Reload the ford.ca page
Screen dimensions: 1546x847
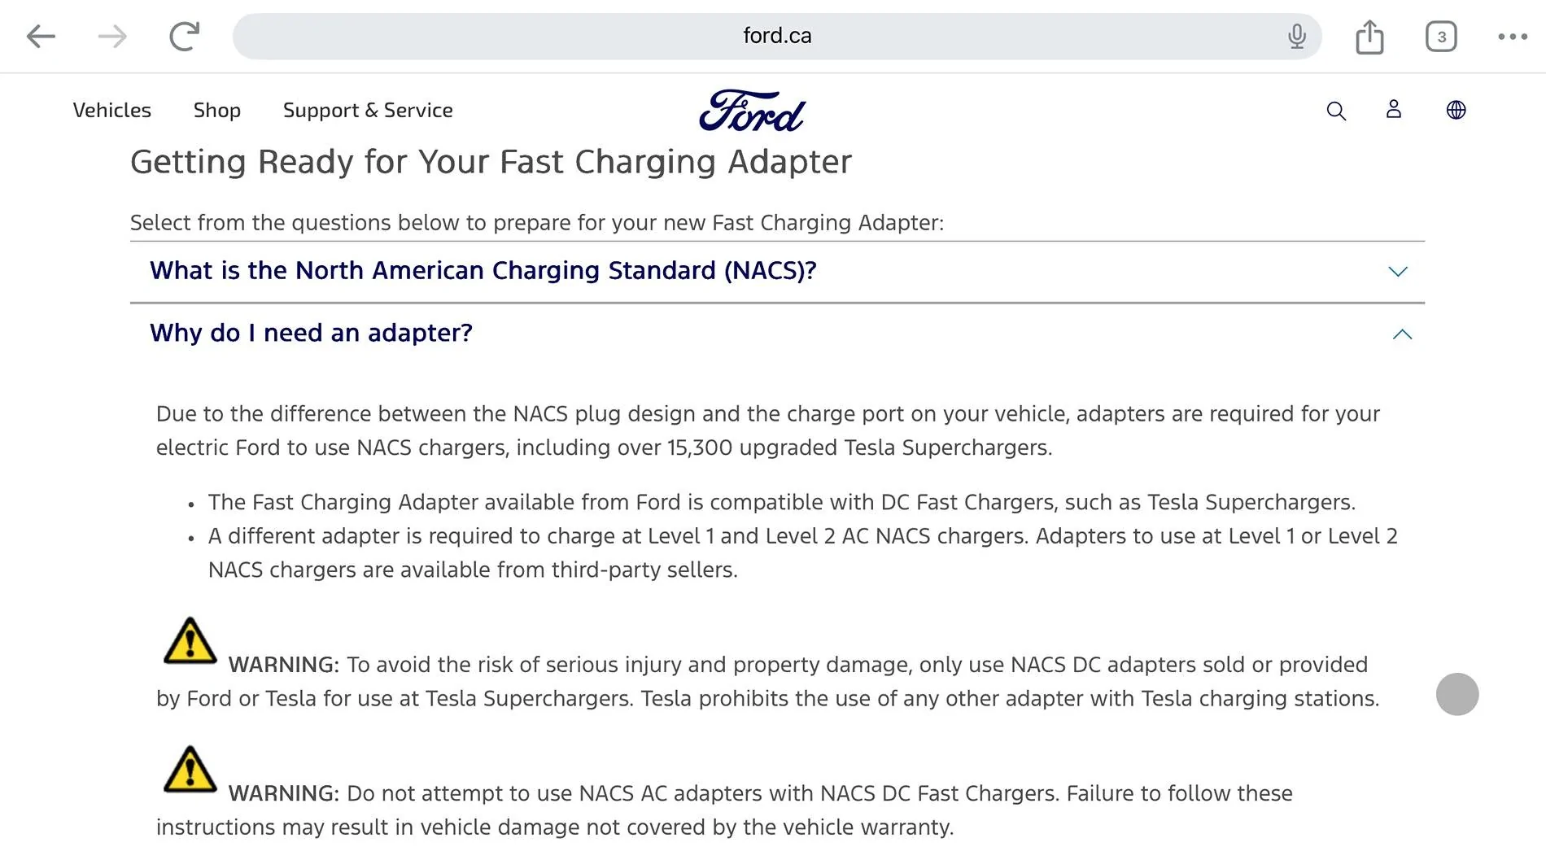coord(184,36)
